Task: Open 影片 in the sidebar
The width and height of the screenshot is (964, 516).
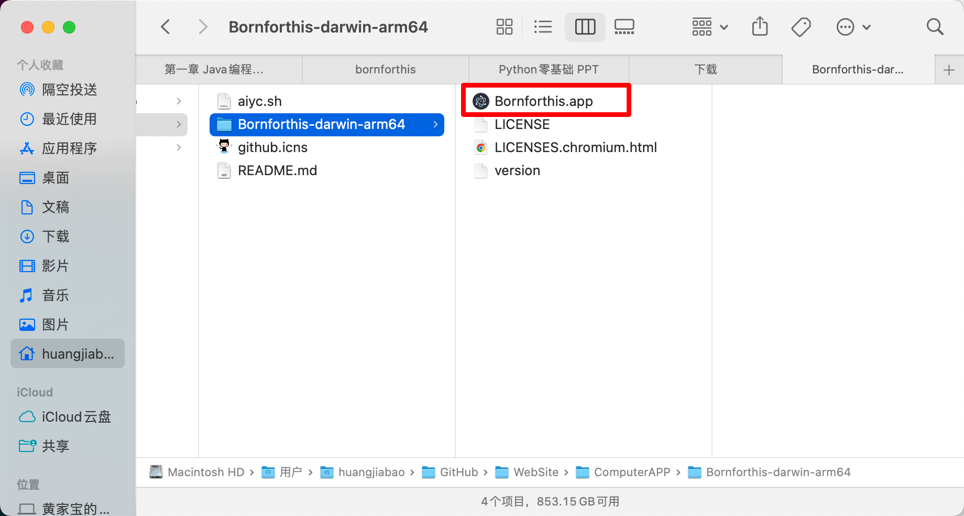Action: [x=68, y=266]
